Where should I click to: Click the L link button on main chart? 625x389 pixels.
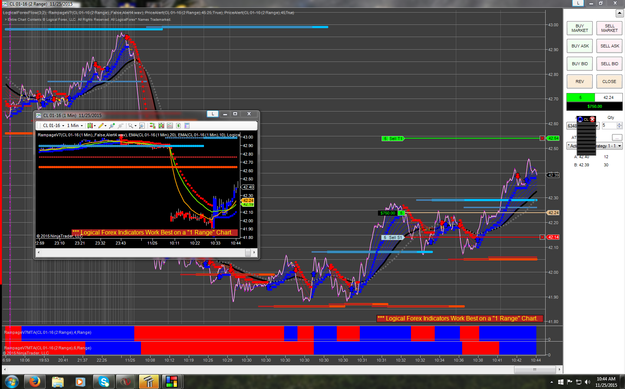(578, 3)
